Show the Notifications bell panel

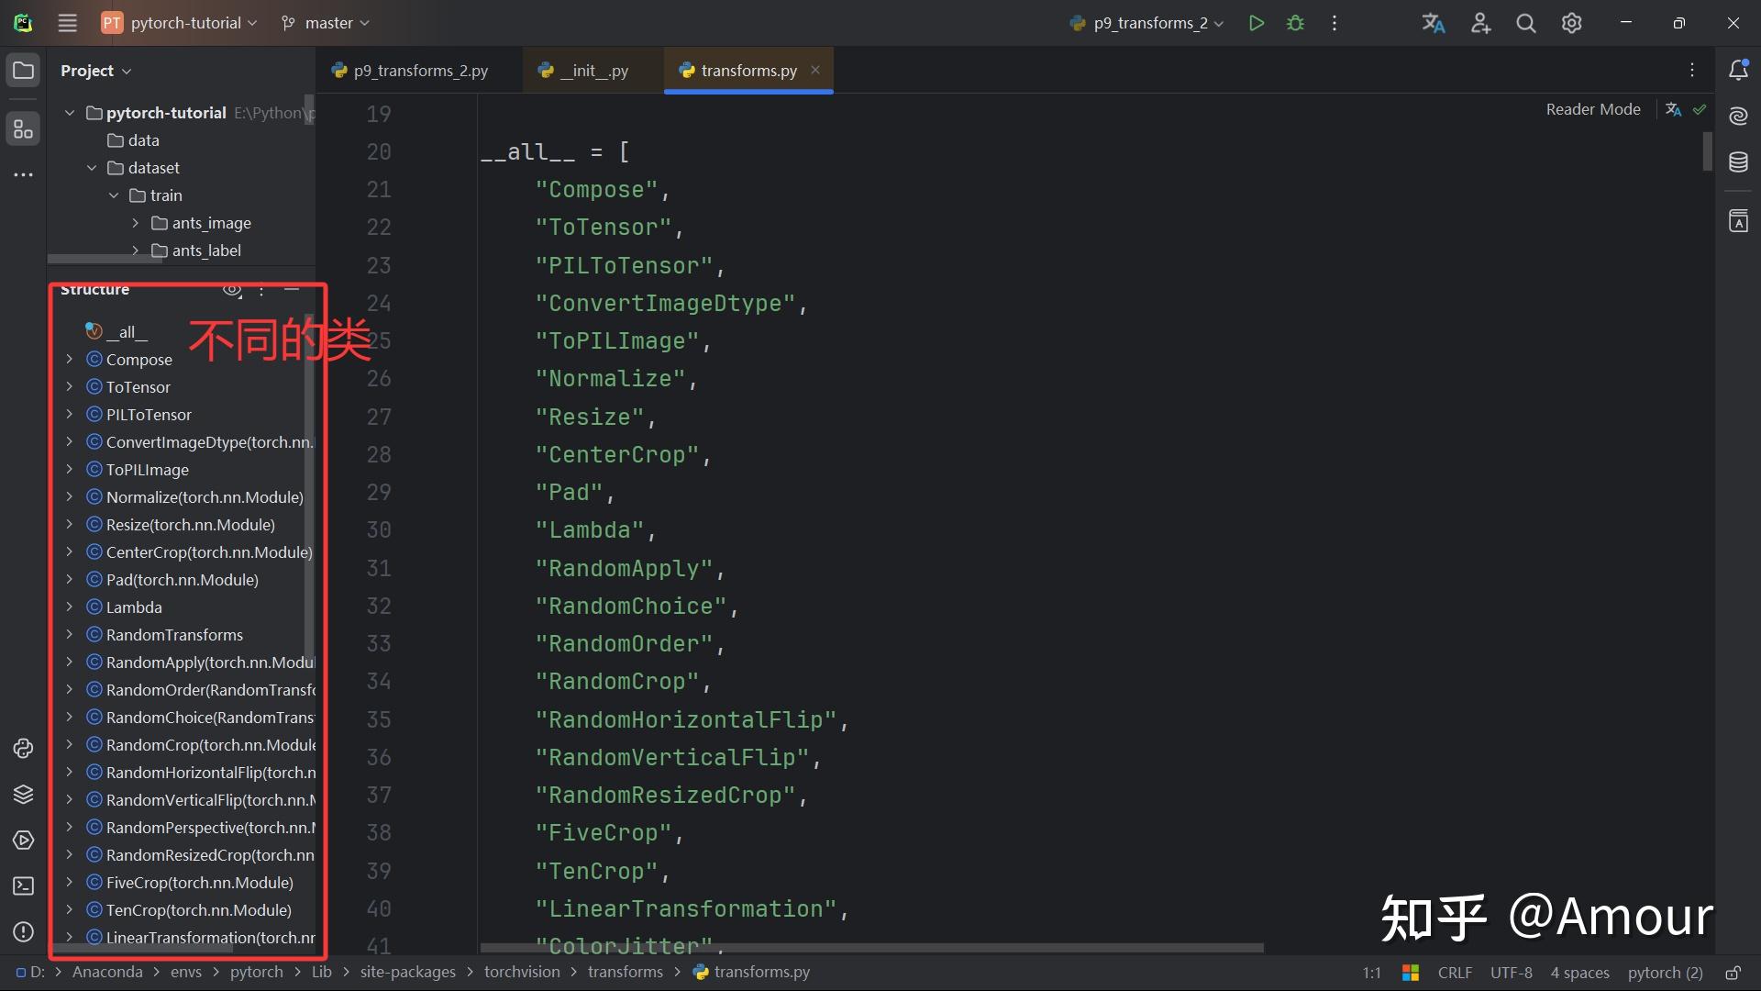1738,71
